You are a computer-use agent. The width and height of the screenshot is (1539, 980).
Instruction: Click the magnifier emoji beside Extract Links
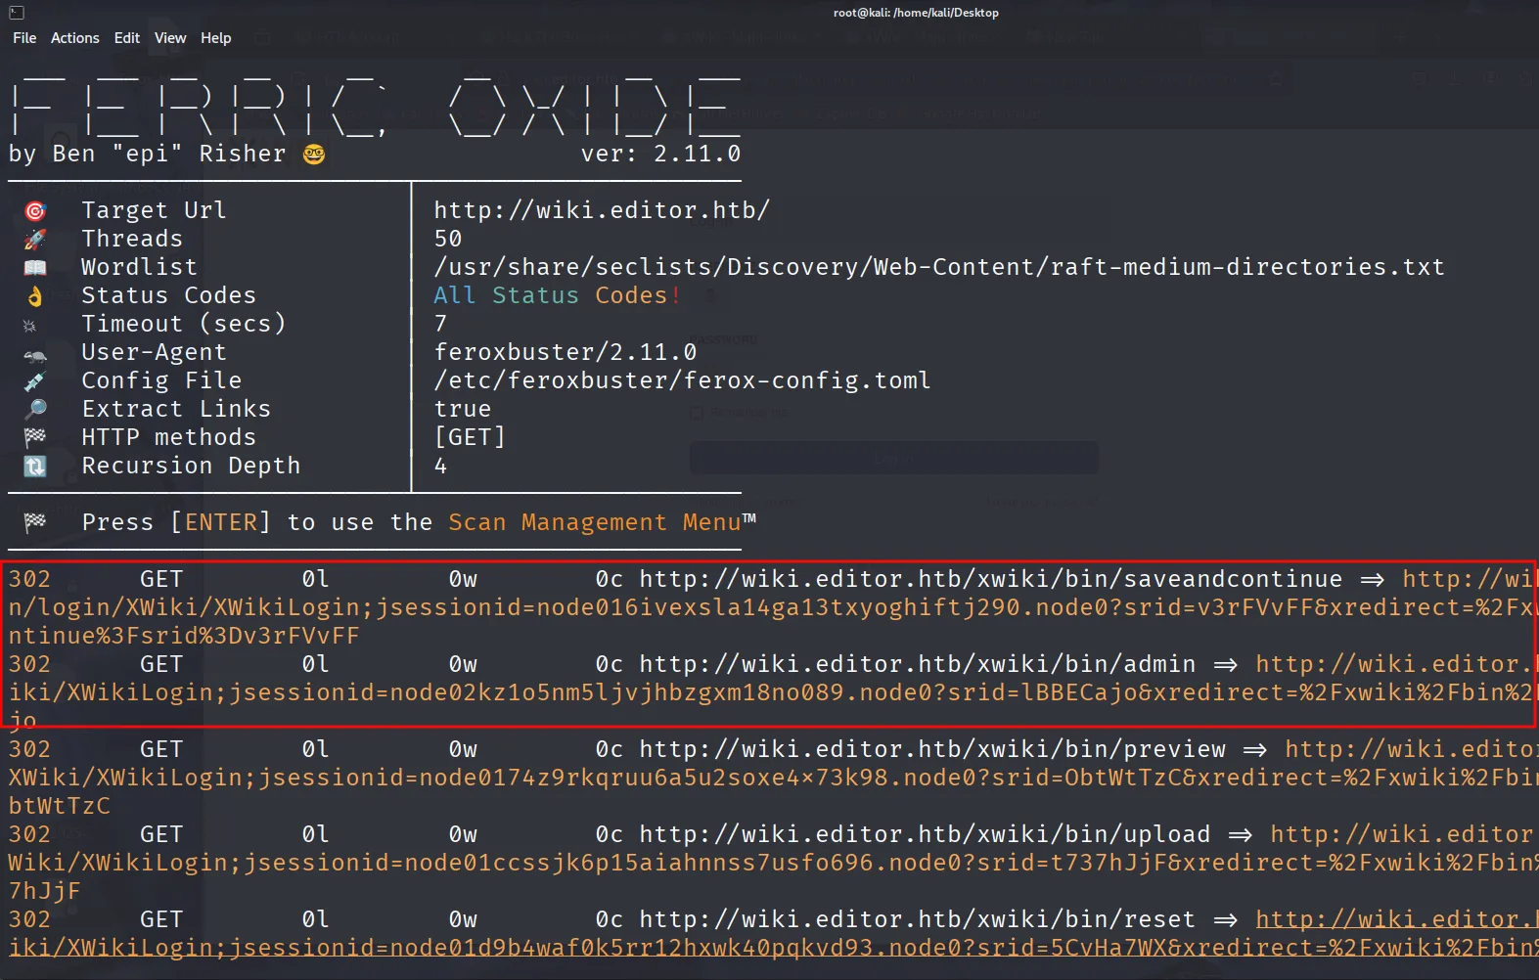[35, 410]
